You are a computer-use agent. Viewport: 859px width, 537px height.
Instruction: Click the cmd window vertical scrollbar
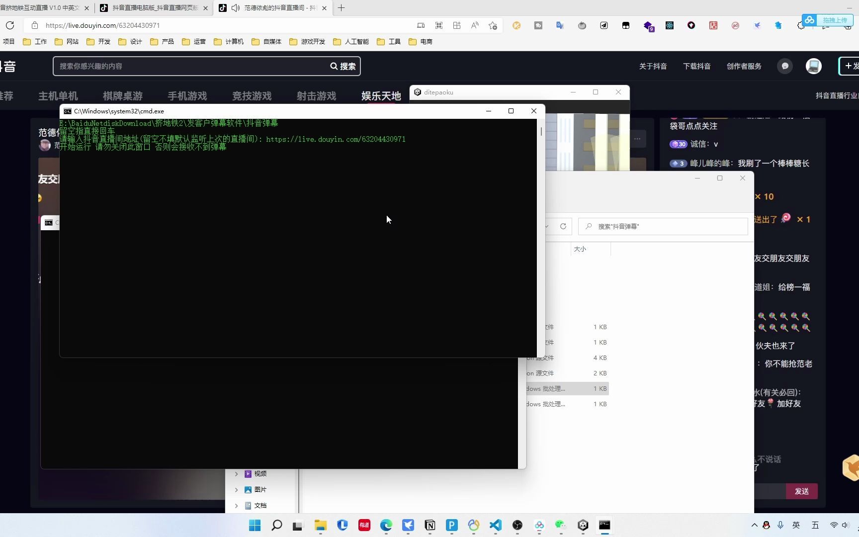(541, 237)
